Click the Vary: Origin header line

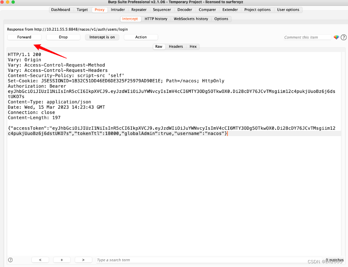click(x=24, y=60)
